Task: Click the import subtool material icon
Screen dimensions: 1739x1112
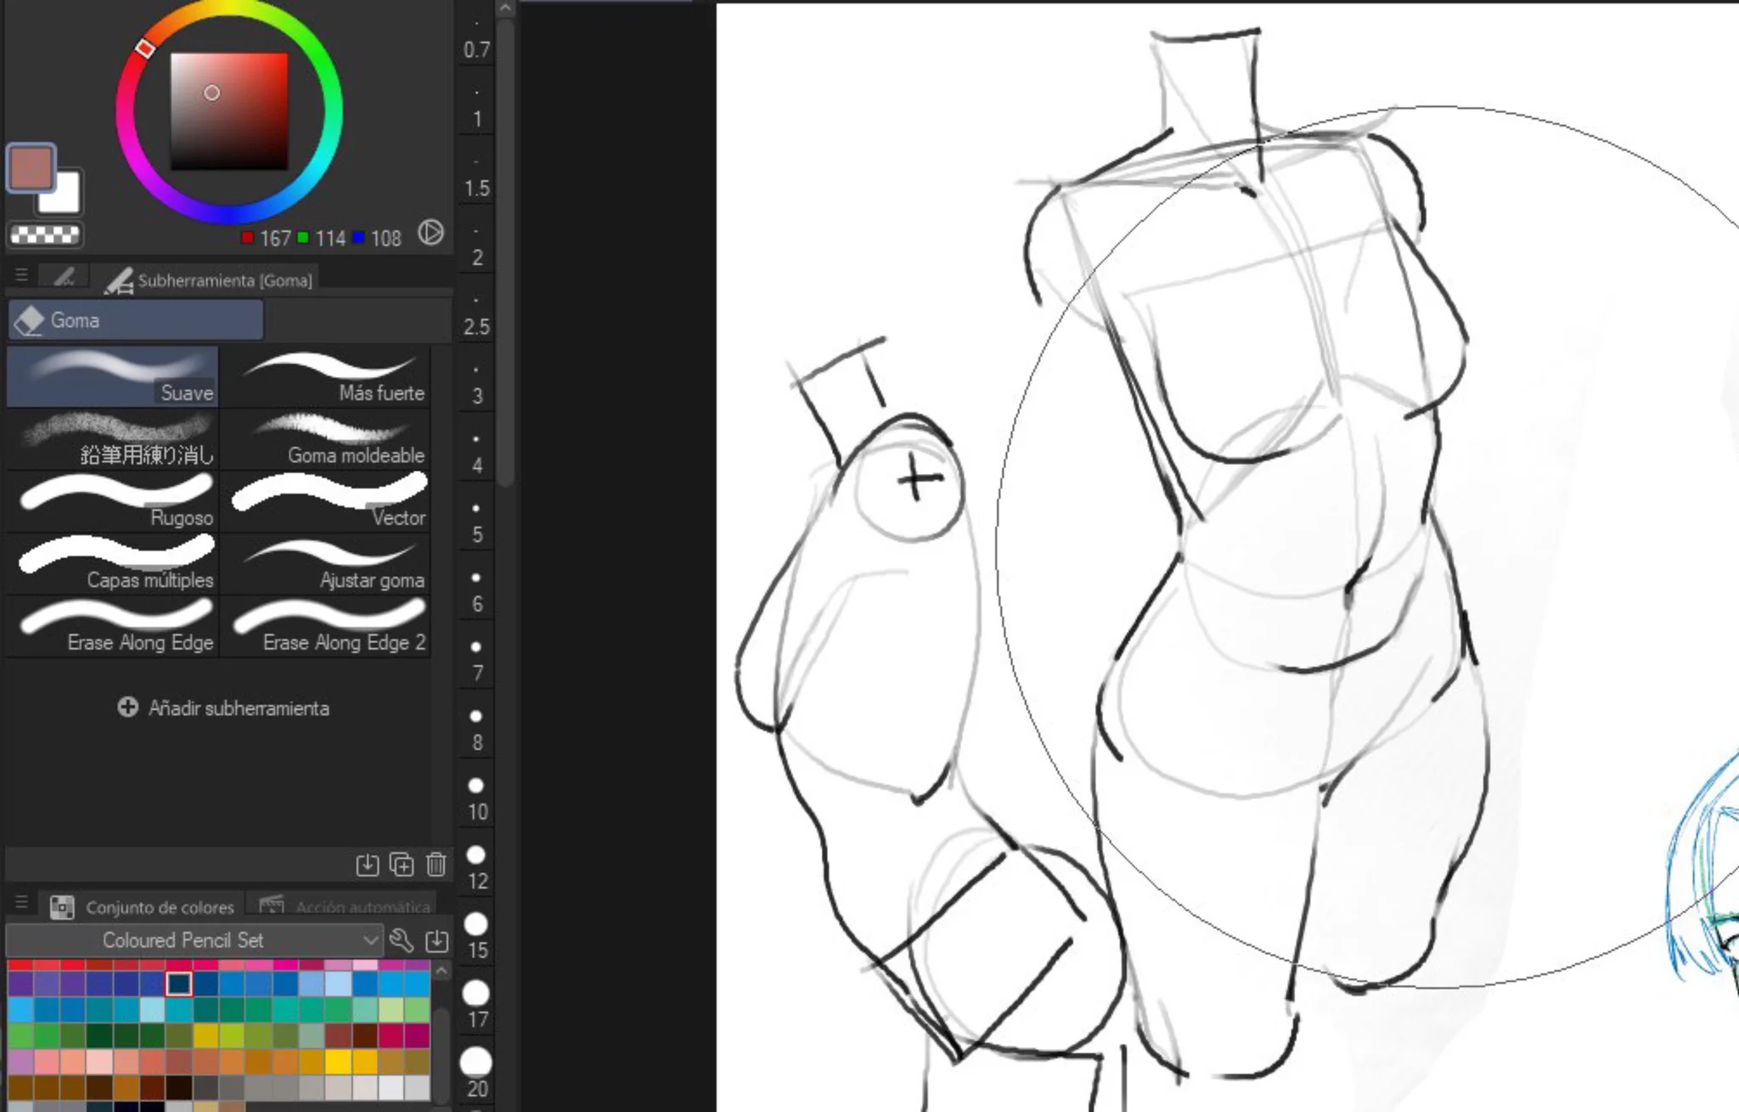Action: tap(367, 865)
